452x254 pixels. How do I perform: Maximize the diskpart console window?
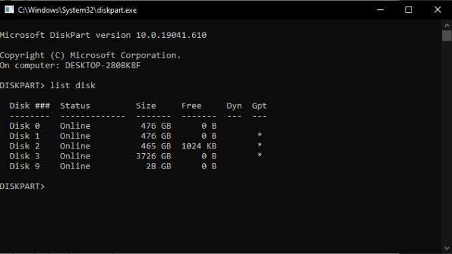click(x=409, y=10)
